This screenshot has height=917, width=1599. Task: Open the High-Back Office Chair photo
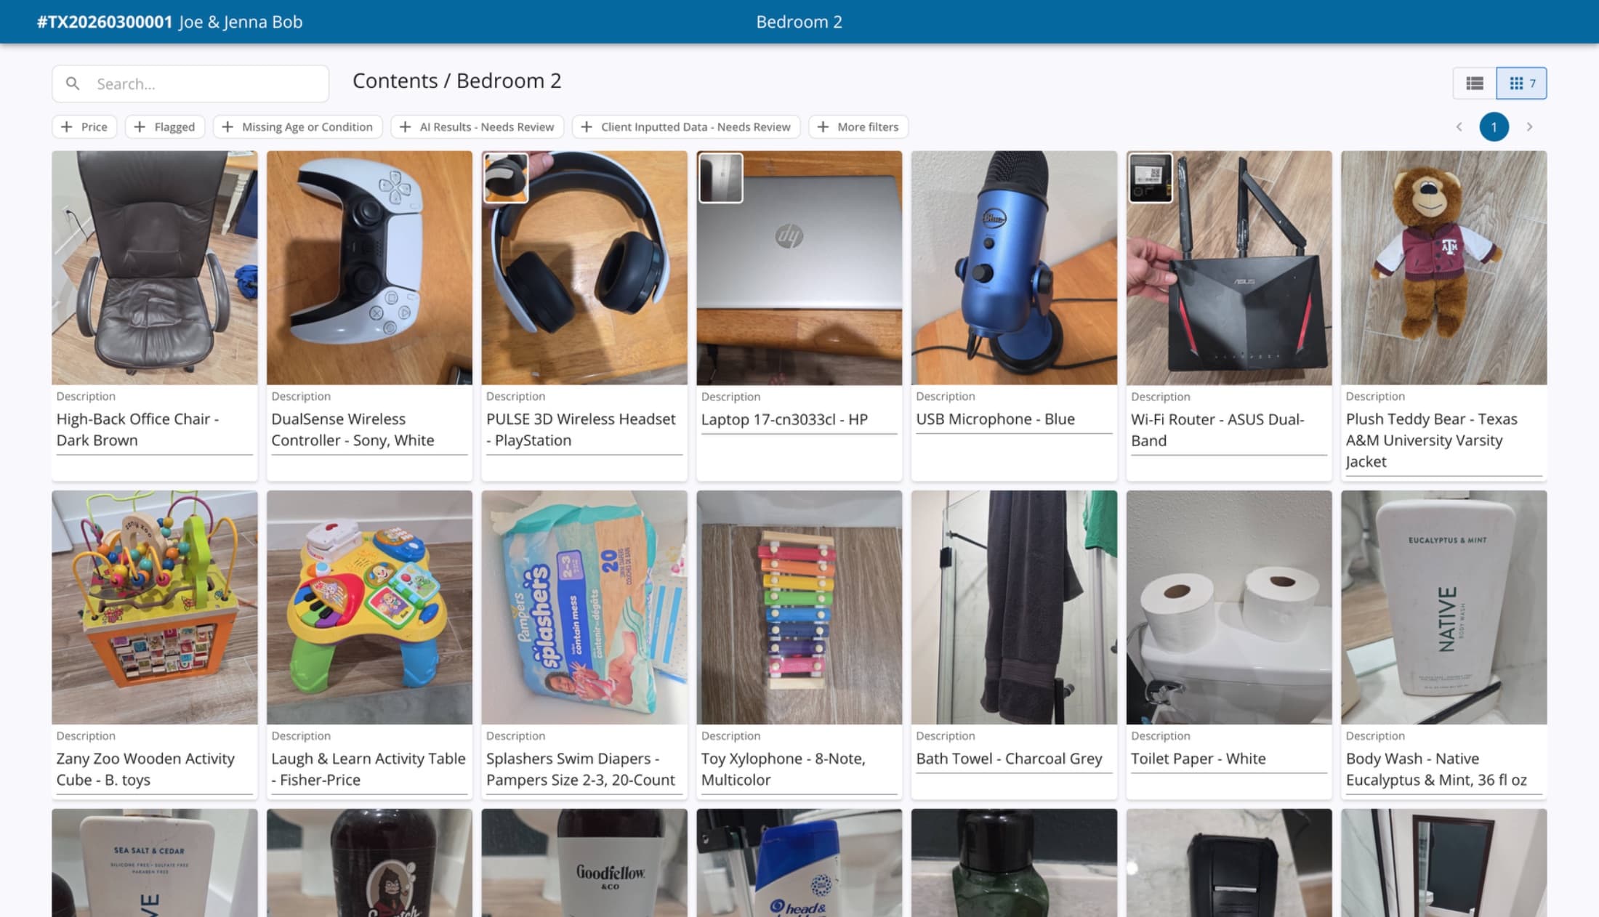(x=154, y=267)
